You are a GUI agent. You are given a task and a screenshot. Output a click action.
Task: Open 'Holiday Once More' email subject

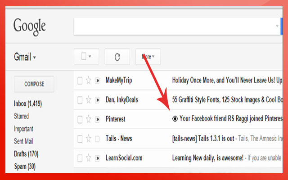point(227,80)
